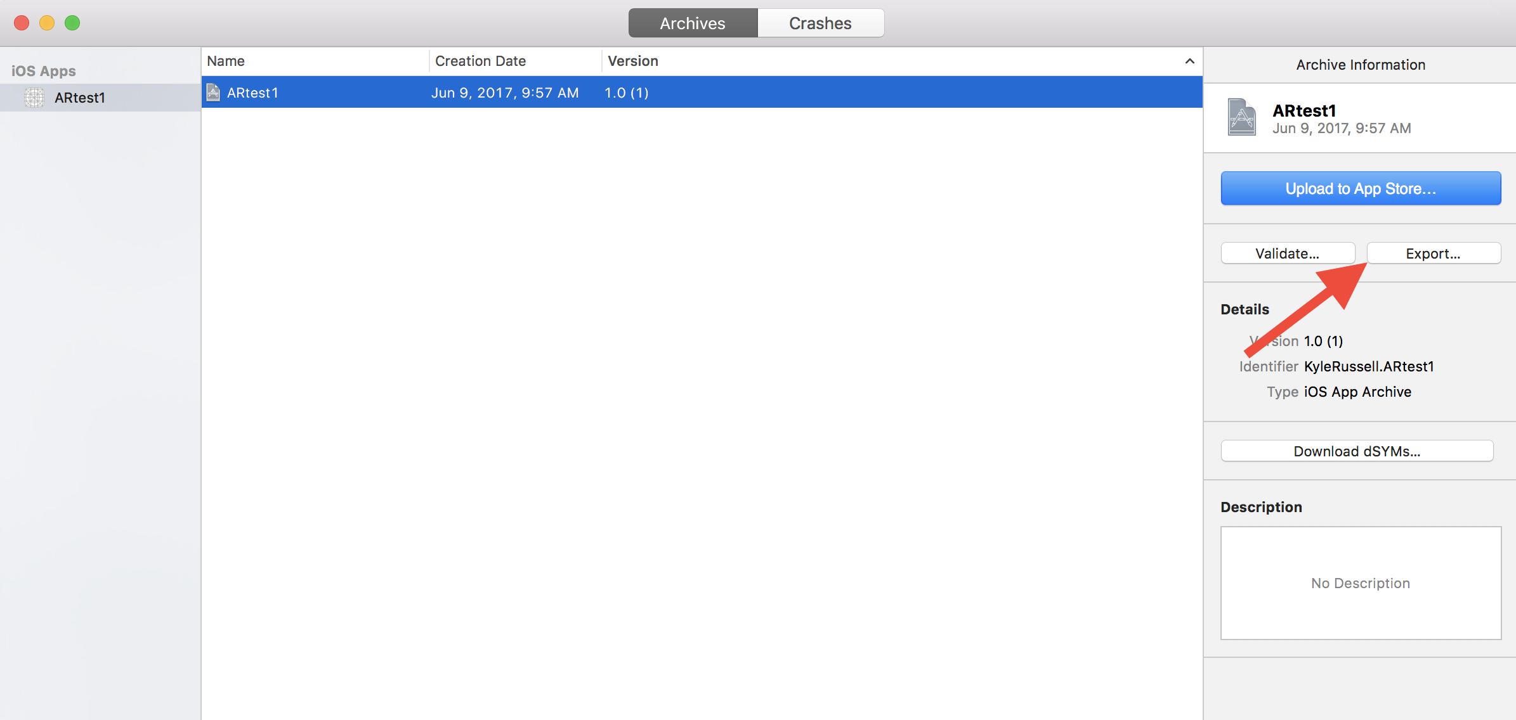The image size is (1516, 720).
Task: Click the large archive icon in info panel
Action: coord(1241,117)
